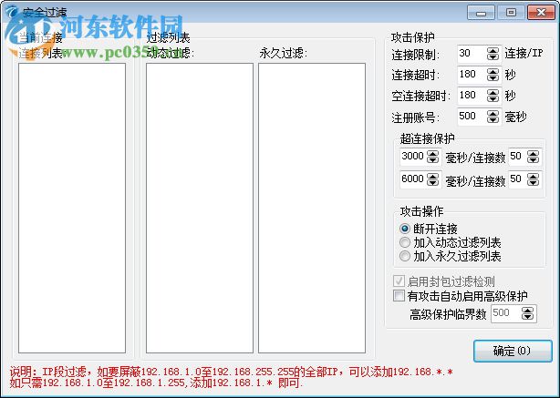The image size is (560, 398).
Task: Click inside the 动态过滤 list box
Action: [x=200, y=209]
